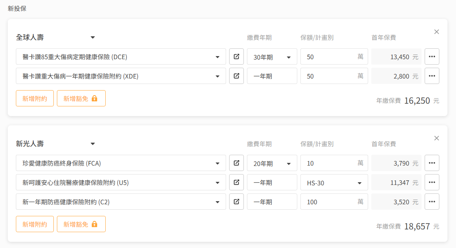The image size is (456, 248).
Task: Change the 30年期 payment term dropdown
Action: (x=272, y=57)
